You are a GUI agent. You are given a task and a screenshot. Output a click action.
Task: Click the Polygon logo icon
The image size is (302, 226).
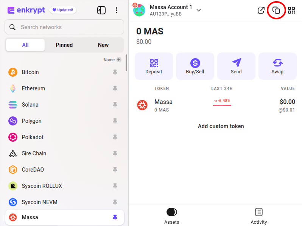(13, 121)
